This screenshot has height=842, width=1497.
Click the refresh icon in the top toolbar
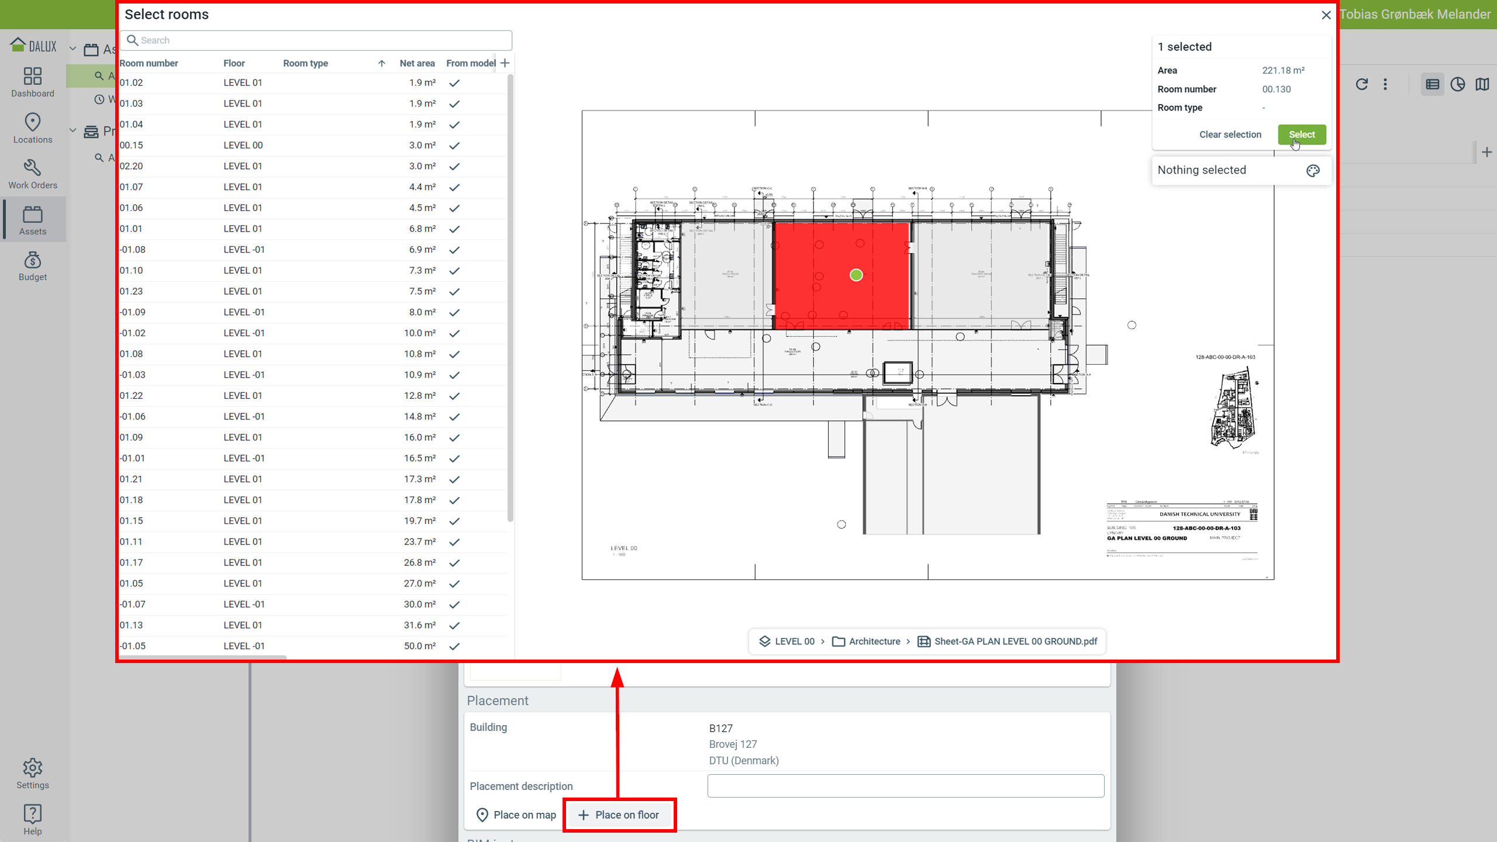pyautogui.click(x=1361, y=84)
